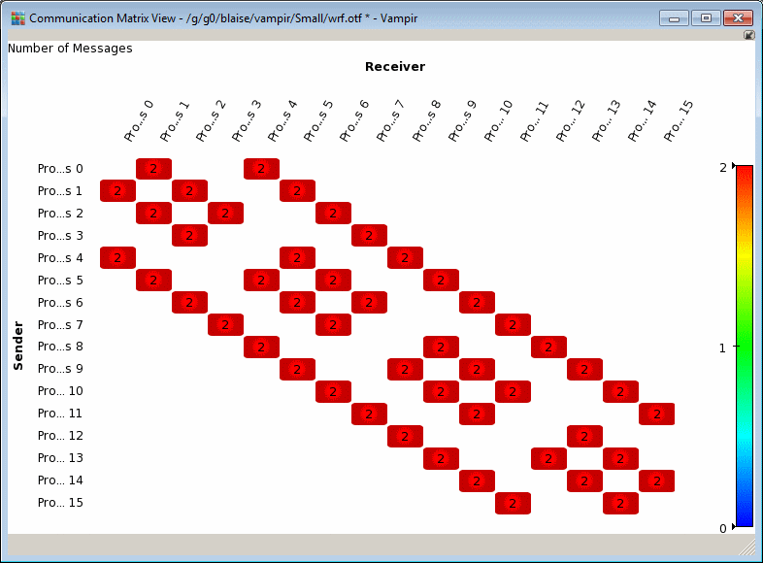763x563 pixels.
Task: Click cell sender 4 to receiver 8
Action: tap(405, 258)
